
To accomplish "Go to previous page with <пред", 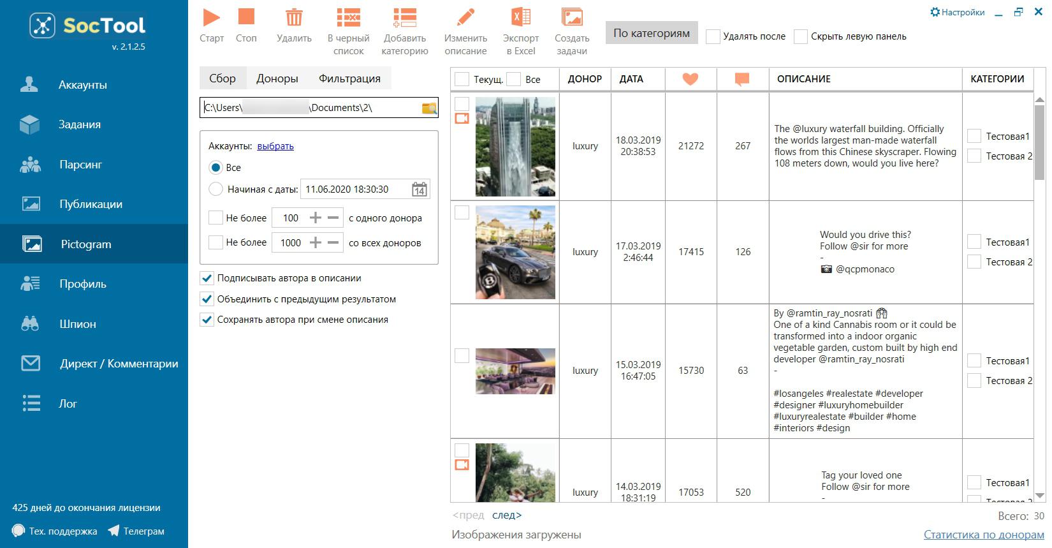I will [x=468, y=515].
